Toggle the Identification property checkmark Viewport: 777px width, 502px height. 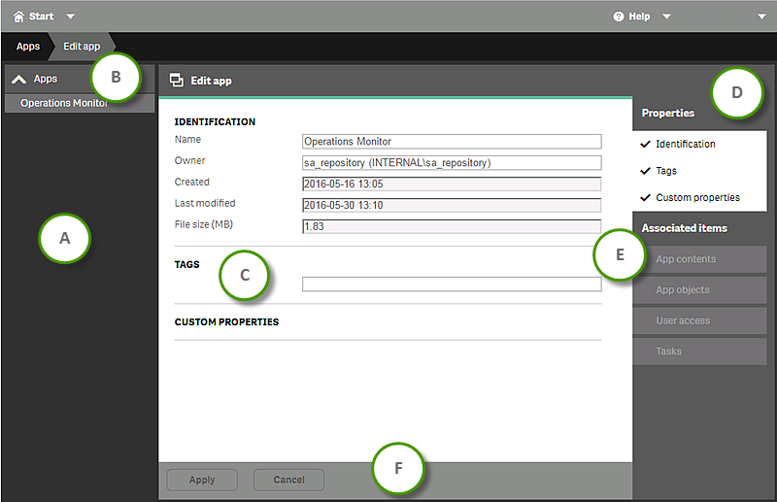click(646, 144)
